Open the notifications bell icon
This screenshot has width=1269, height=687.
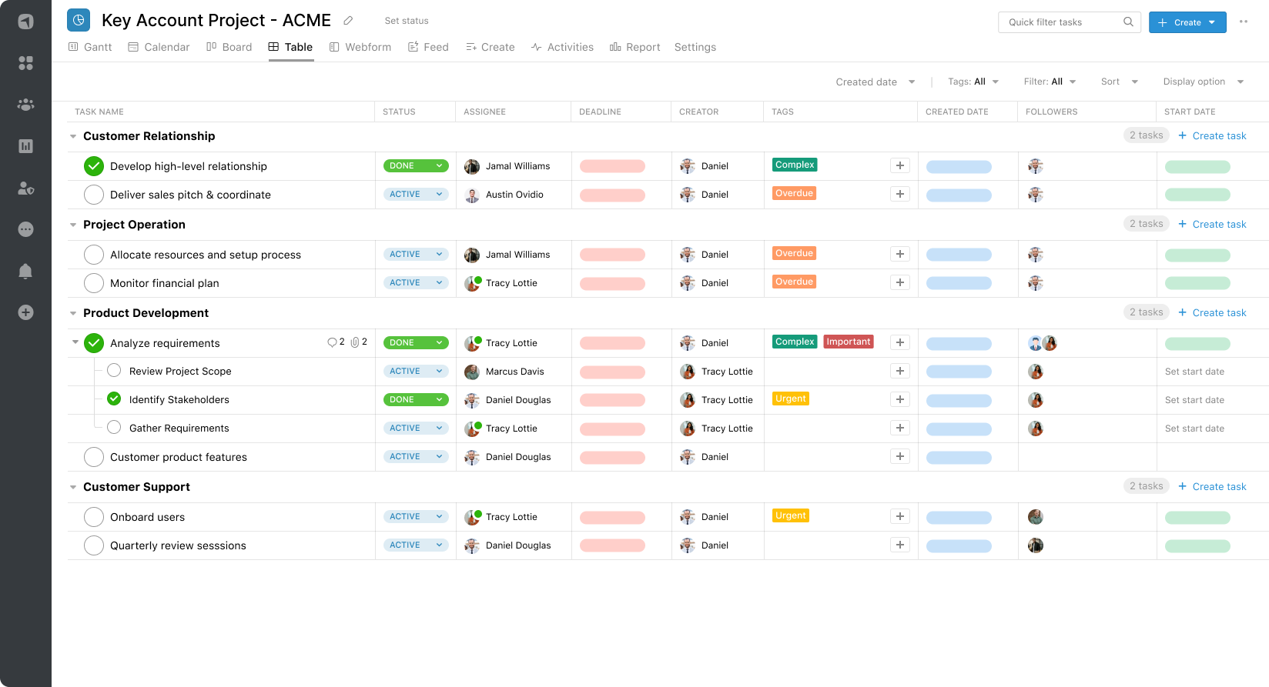click(25, 271)
